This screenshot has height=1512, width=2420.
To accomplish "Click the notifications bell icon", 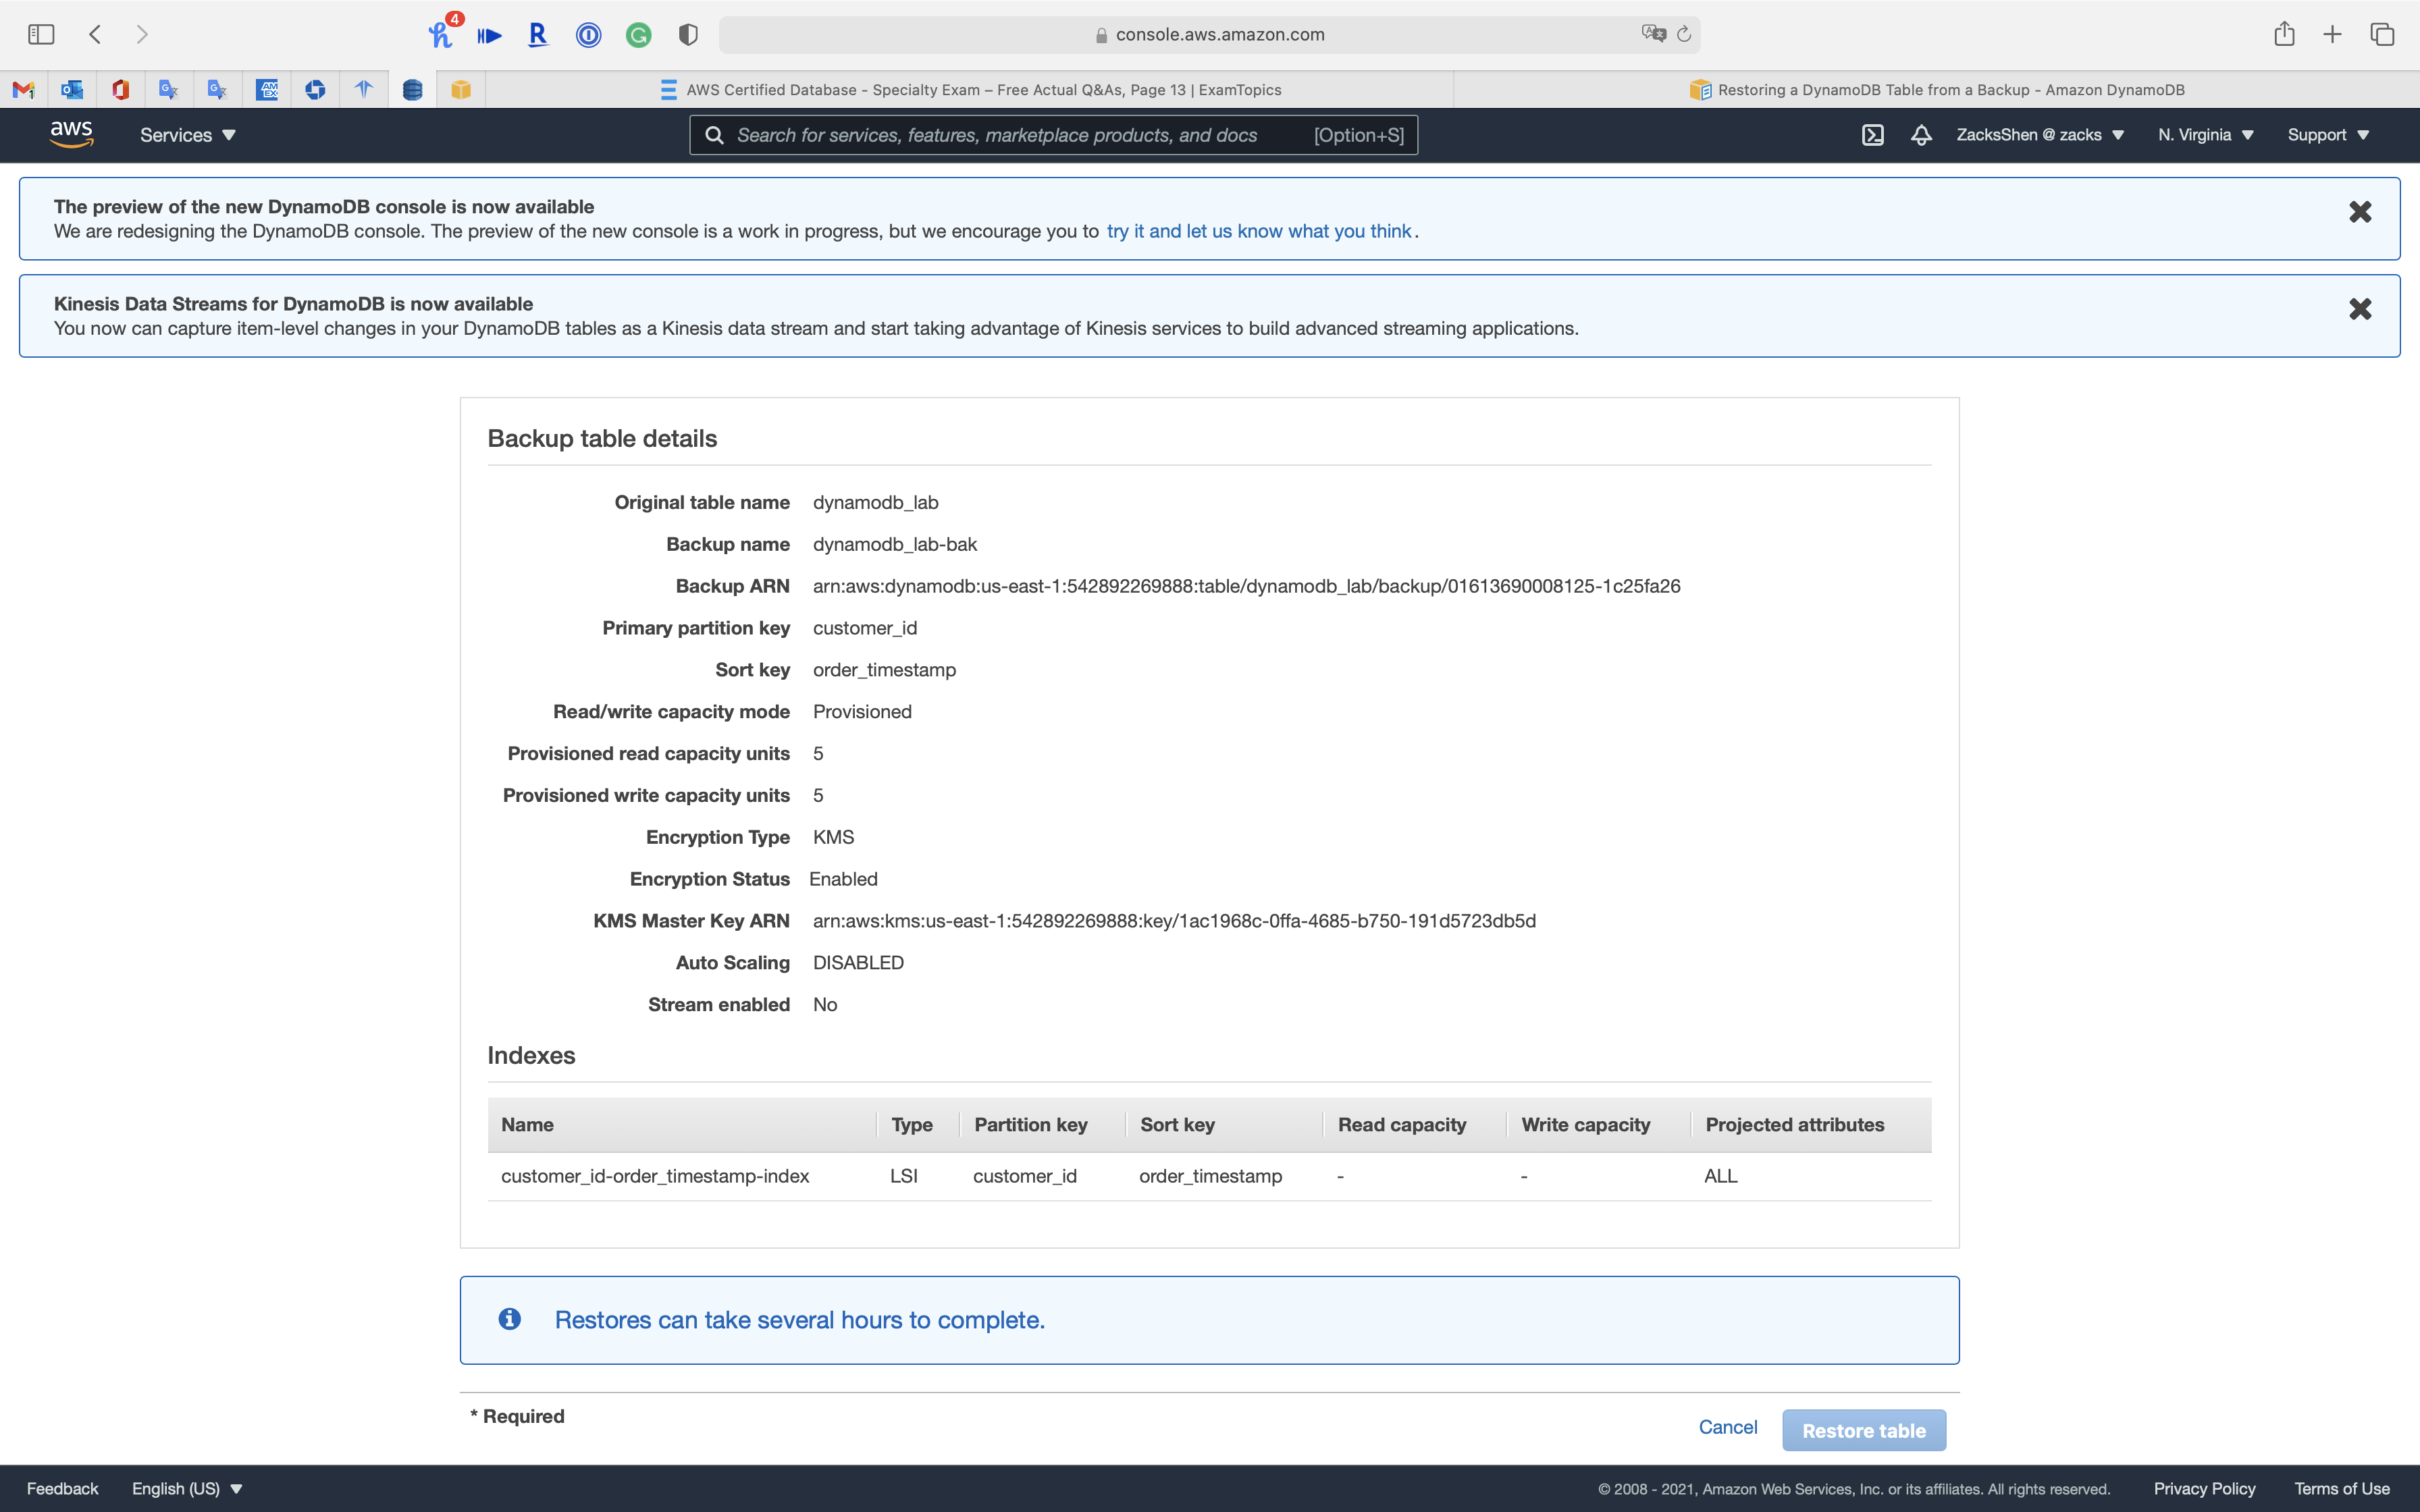I will point(1920,135).
